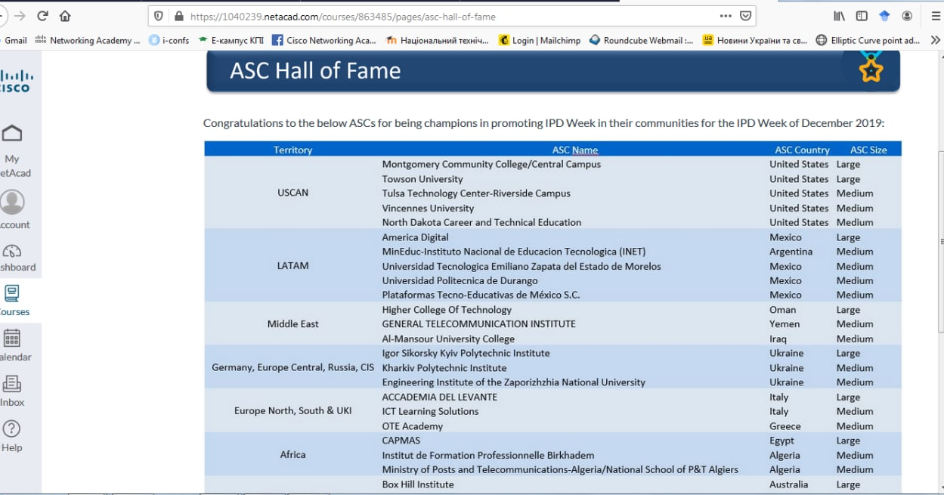This screenshot has width=944, height=495.
Task: Open the page actions three-dot menu
Action: coord(726,16)
